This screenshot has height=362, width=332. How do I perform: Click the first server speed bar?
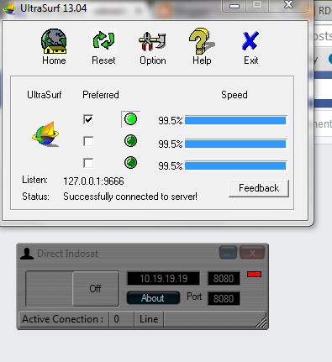point(236,121)
